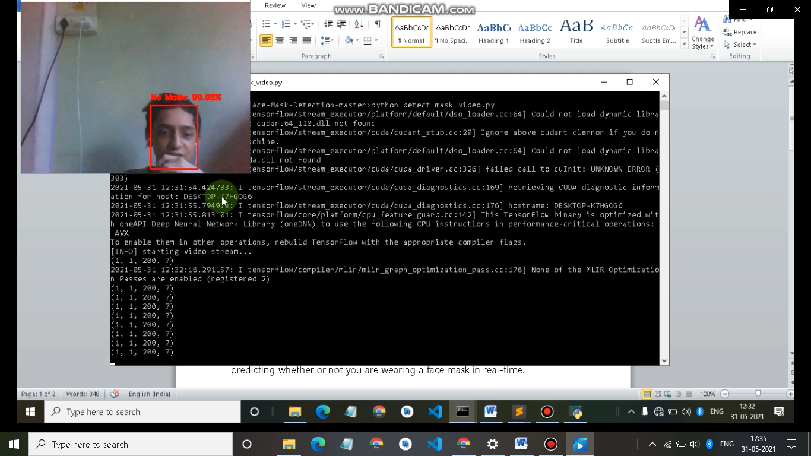The image size is (811, 456).
Task: Click the Multilevel List icon
Action: coord(305,24)
